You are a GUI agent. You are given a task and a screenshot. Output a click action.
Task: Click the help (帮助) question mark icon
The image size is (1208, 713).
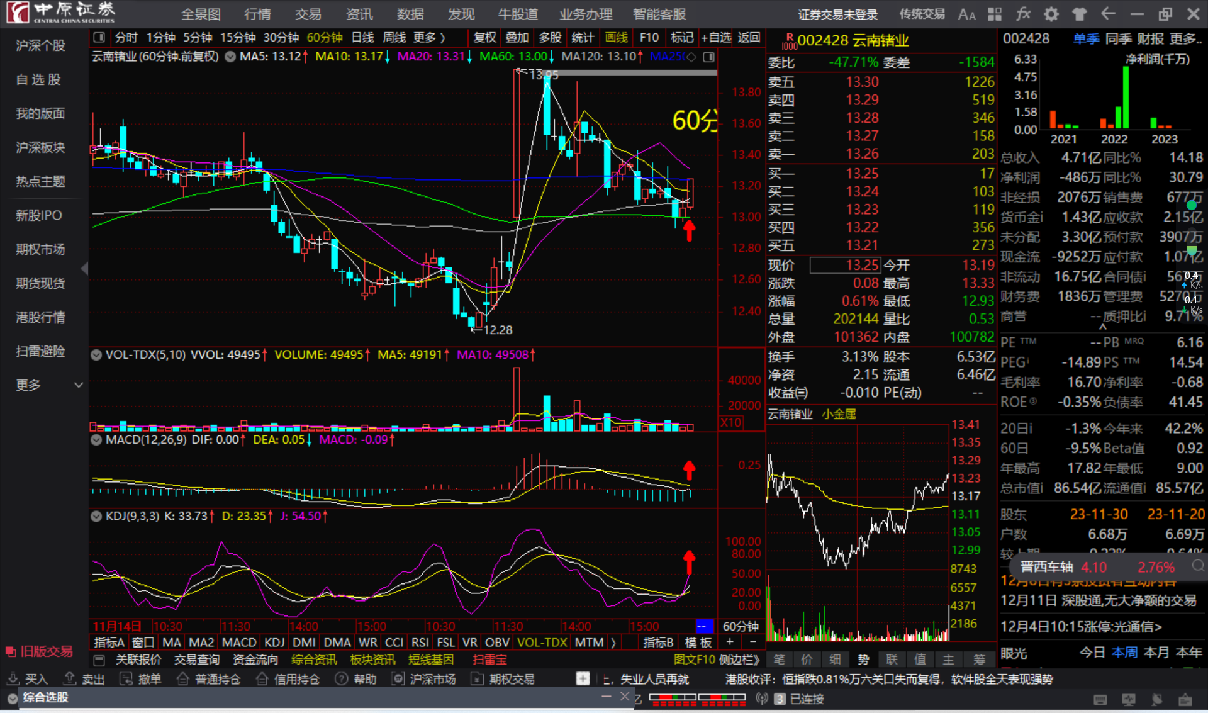click(342, 678)
